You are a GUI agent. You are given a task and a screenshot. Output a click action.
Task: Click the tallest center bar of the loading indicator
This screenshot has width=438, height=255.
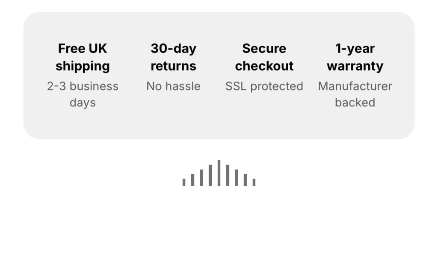pyautogui.click(x=219, y=173)
